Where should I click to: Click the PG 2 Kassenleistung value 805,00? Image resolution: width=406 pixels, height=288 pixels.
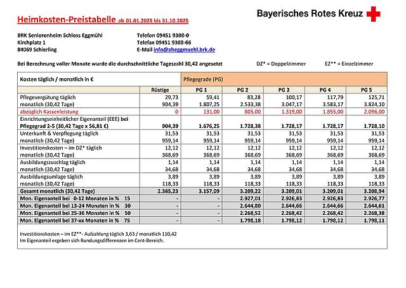click(x=252, y=112)
